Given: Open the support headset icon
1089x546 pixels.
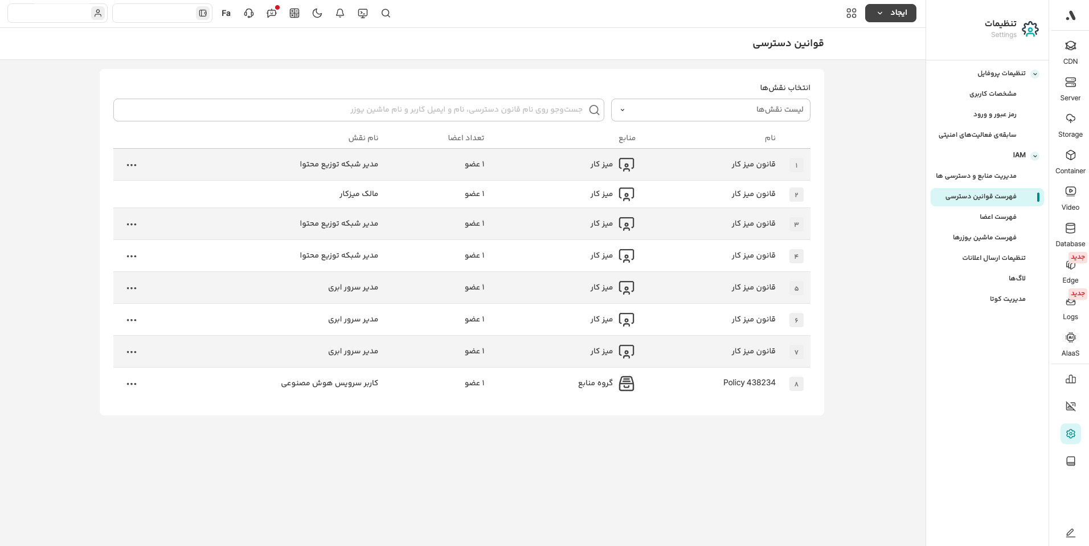Looking at the screenshot, I should [x=249, y=13].
